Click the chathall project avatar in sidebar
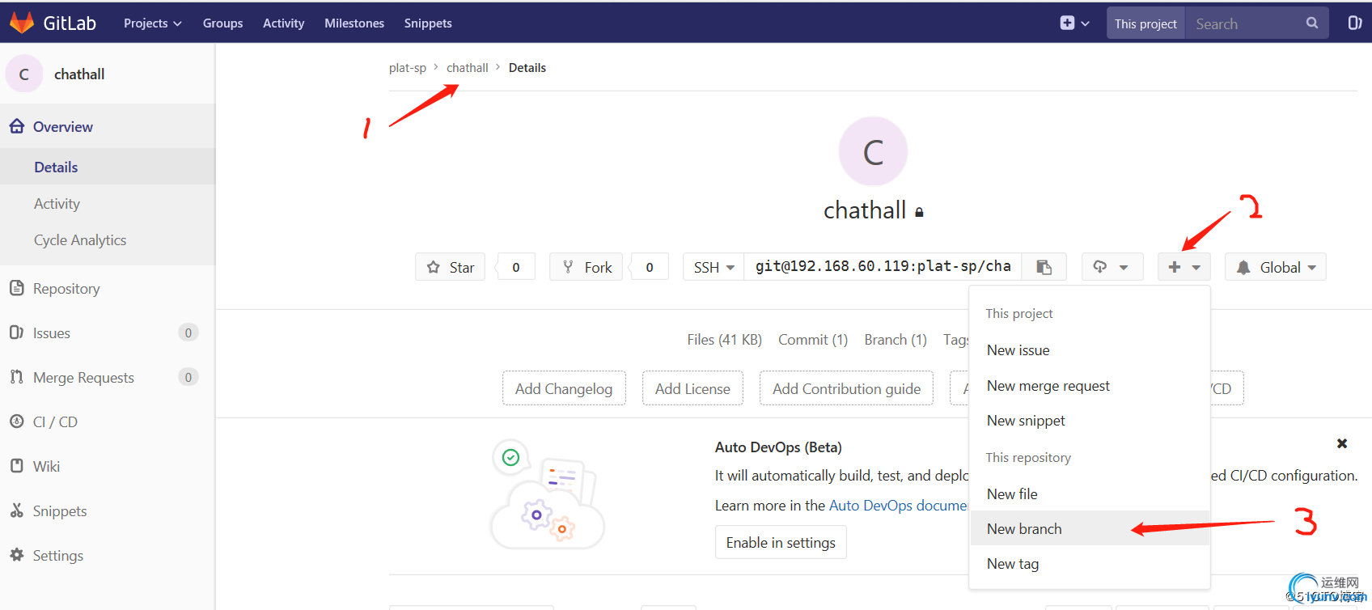Image resolution: width=1372 pixels, height=610 pixels. pyautogui.click(x=24, y=74)
